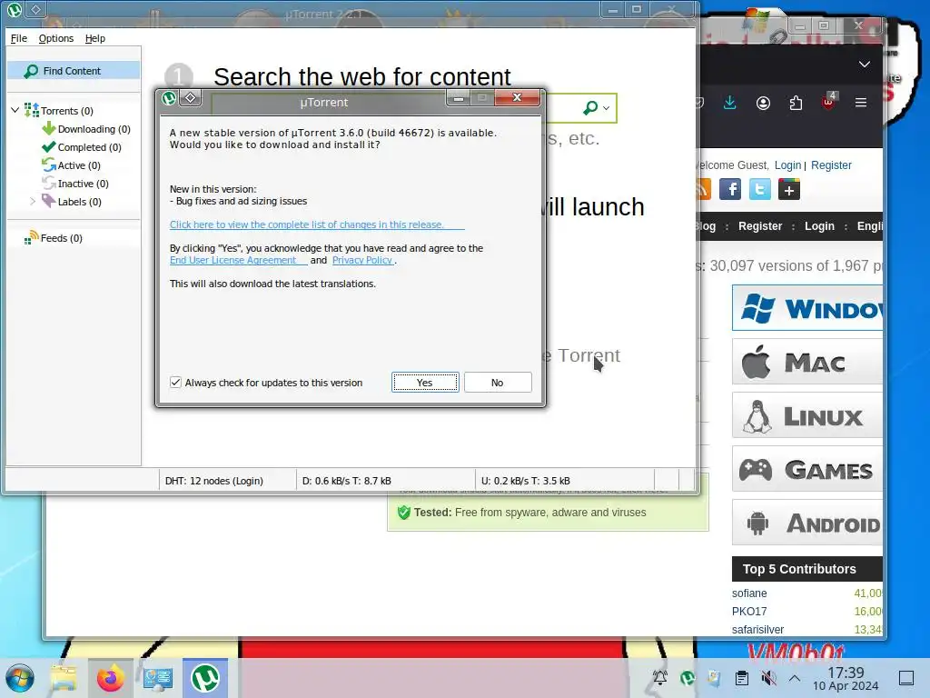Click the download speed status D: 0.6 kB/s
Screen dimensions: 930x698
[346, 481]
